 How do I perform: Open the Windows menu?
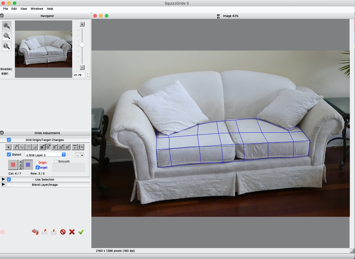[x=37, y=9]
